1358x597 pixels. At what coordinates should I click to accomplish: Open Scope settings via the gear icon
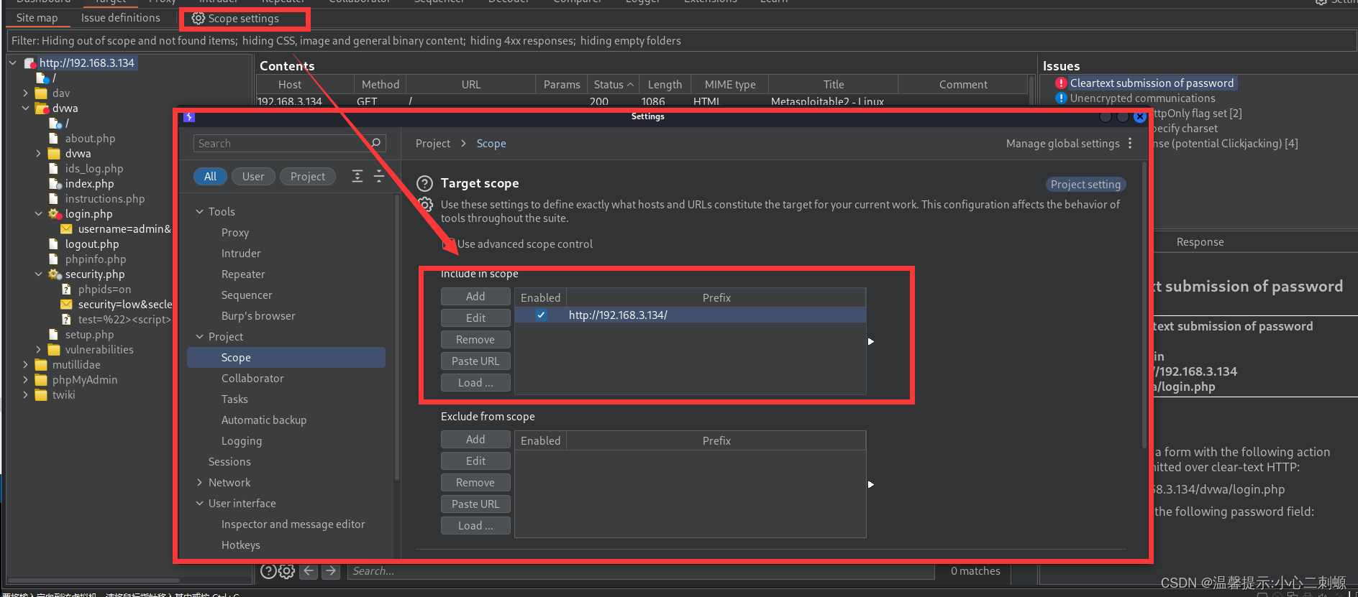click(199, 18)
